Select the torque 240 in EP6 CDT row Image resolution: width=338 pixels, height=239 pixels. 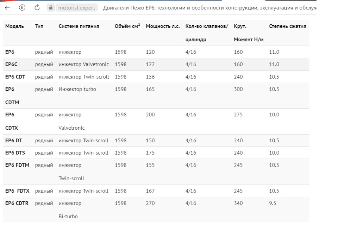tap(238, 77)
